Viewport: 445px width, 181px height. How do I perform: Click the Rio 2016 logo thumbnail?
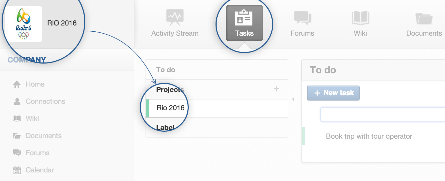pyautogui.click(x=24, y=24)
